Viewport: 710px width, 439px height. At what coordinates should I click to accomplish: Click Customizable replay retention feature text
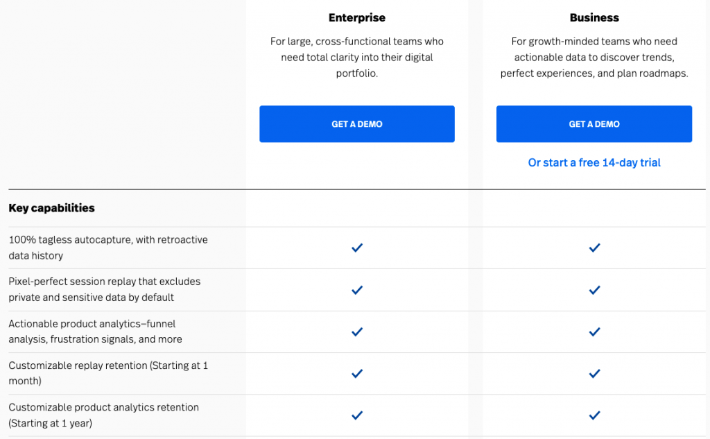click(x=107, y=373)
